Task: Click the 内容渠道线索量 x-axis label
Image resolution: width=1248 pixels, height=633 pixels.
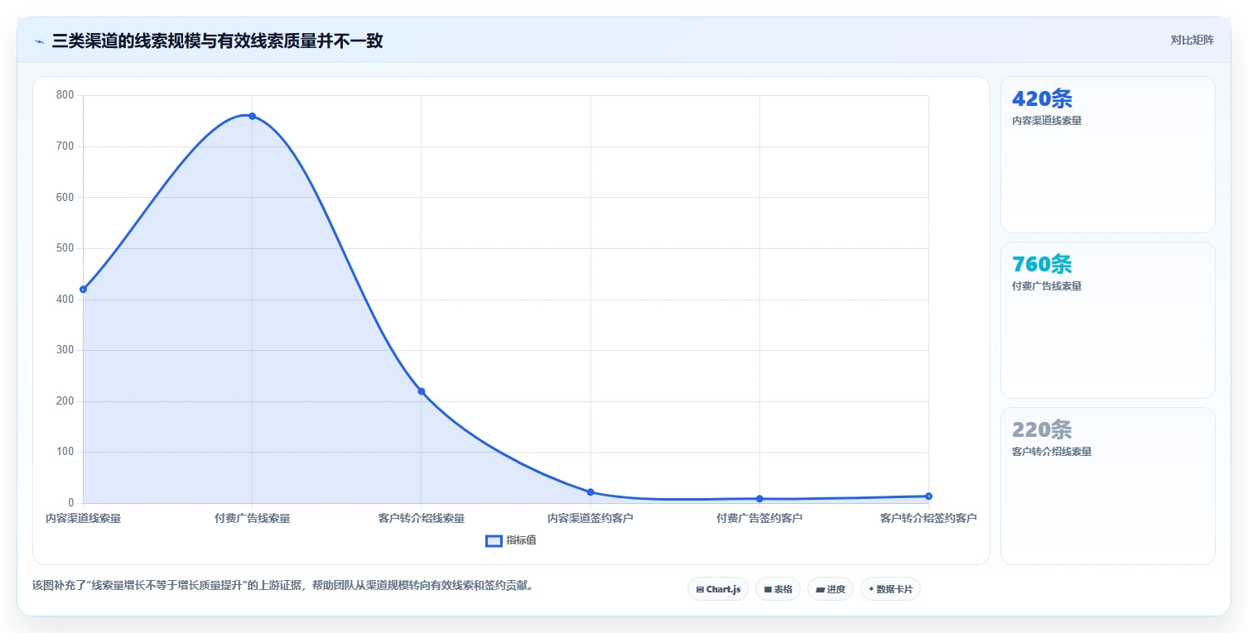Action: tap(83, 519)
